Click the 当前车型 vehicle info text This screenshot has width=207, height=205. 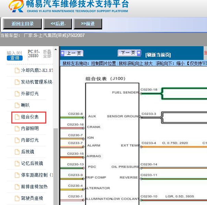click(42, 36)
